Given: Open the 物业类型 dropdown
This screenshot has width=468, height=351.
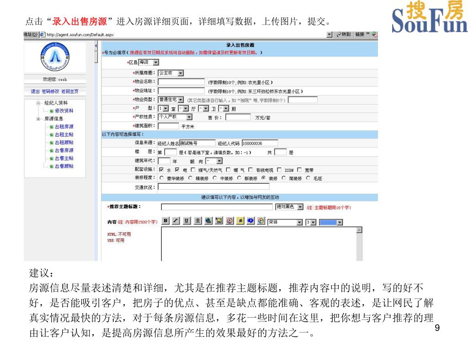Looking at the screenshot, I should pyautogui.click(x=181, y=100).
